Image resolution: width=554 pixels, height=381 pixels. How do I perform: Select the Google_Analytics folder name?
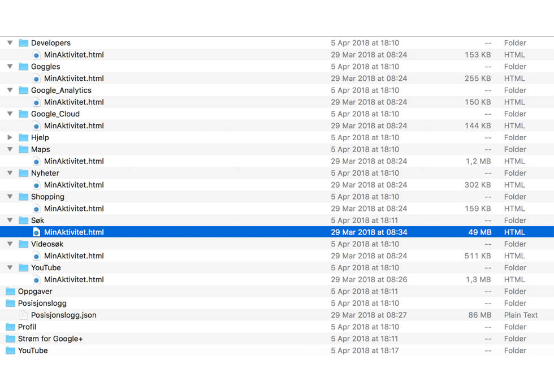(61, 90)
